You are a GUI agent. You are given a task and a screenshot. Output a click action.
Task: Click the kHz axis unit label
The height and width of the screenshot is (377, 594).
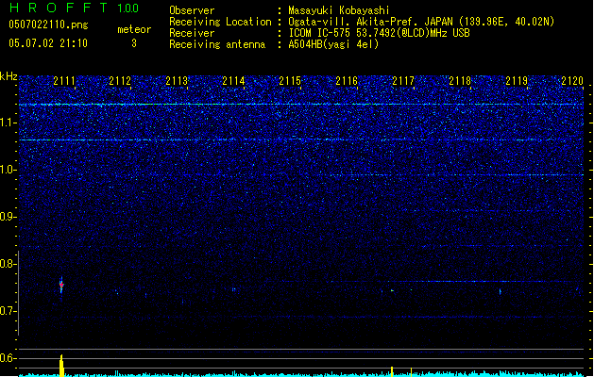click(8, 76)
